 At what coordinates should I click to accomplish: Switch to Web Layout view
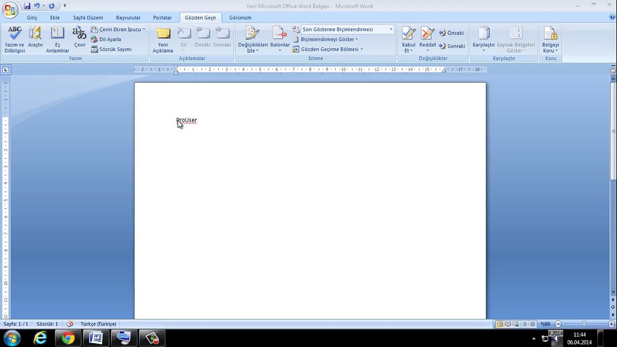[x=516, y=324]
